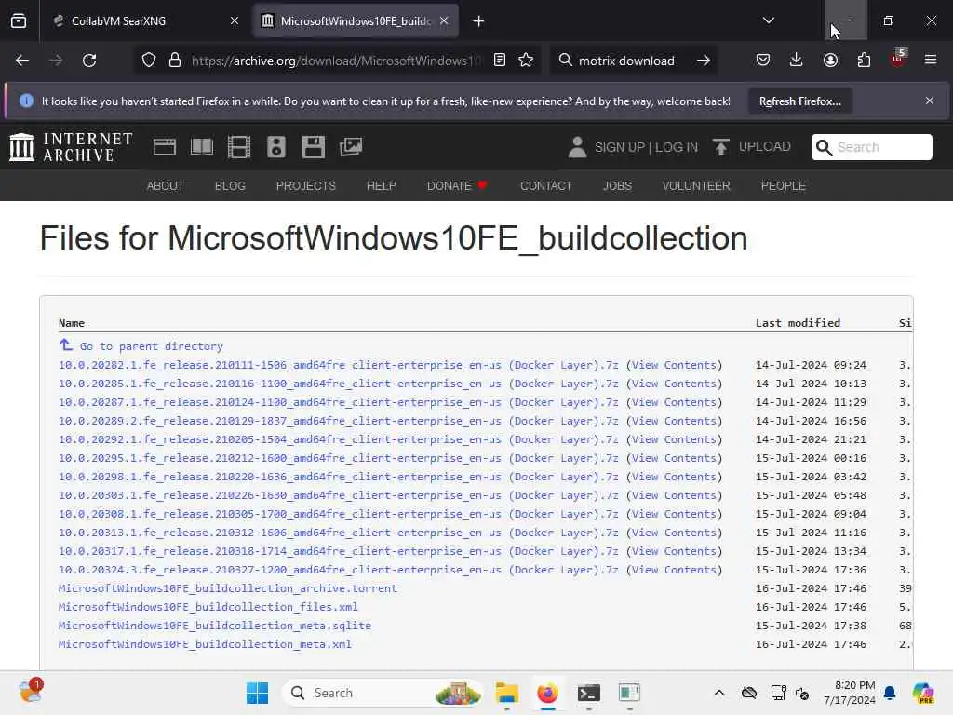Image resolution: width=953 pixels, height=715 pixels.
Task: Open buildcollection_files.xml link
Action: coord(208,607)
